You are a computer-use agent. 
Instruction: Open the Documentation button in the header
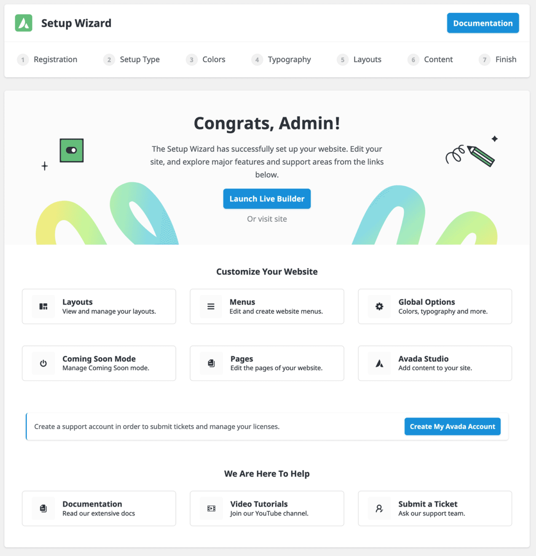coord(483,23)
